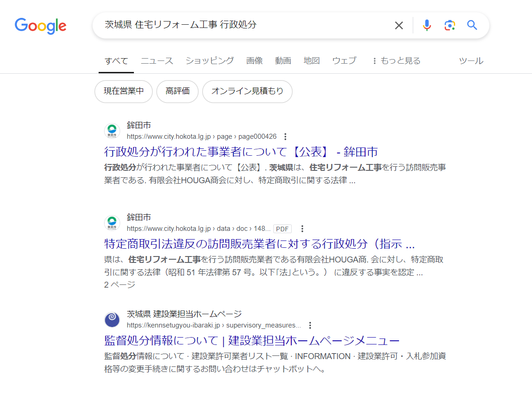532x393 pixels.
Task: Open 特定商取引法違反の訪問販売業者に対する行政処分 link
Action: [x=260, y=244]
